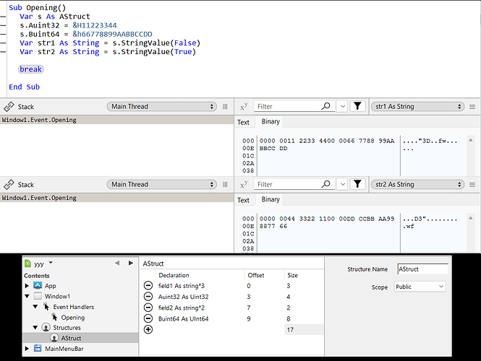
Task: Switch to the Binary tab in the str1 viewer
Action: tap(271, 121)
